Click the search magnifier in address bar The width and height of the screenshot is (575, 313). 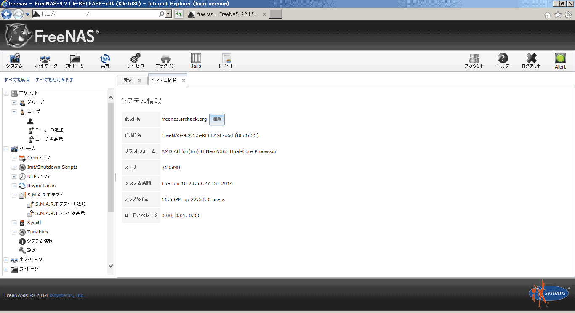pos(162,14)
